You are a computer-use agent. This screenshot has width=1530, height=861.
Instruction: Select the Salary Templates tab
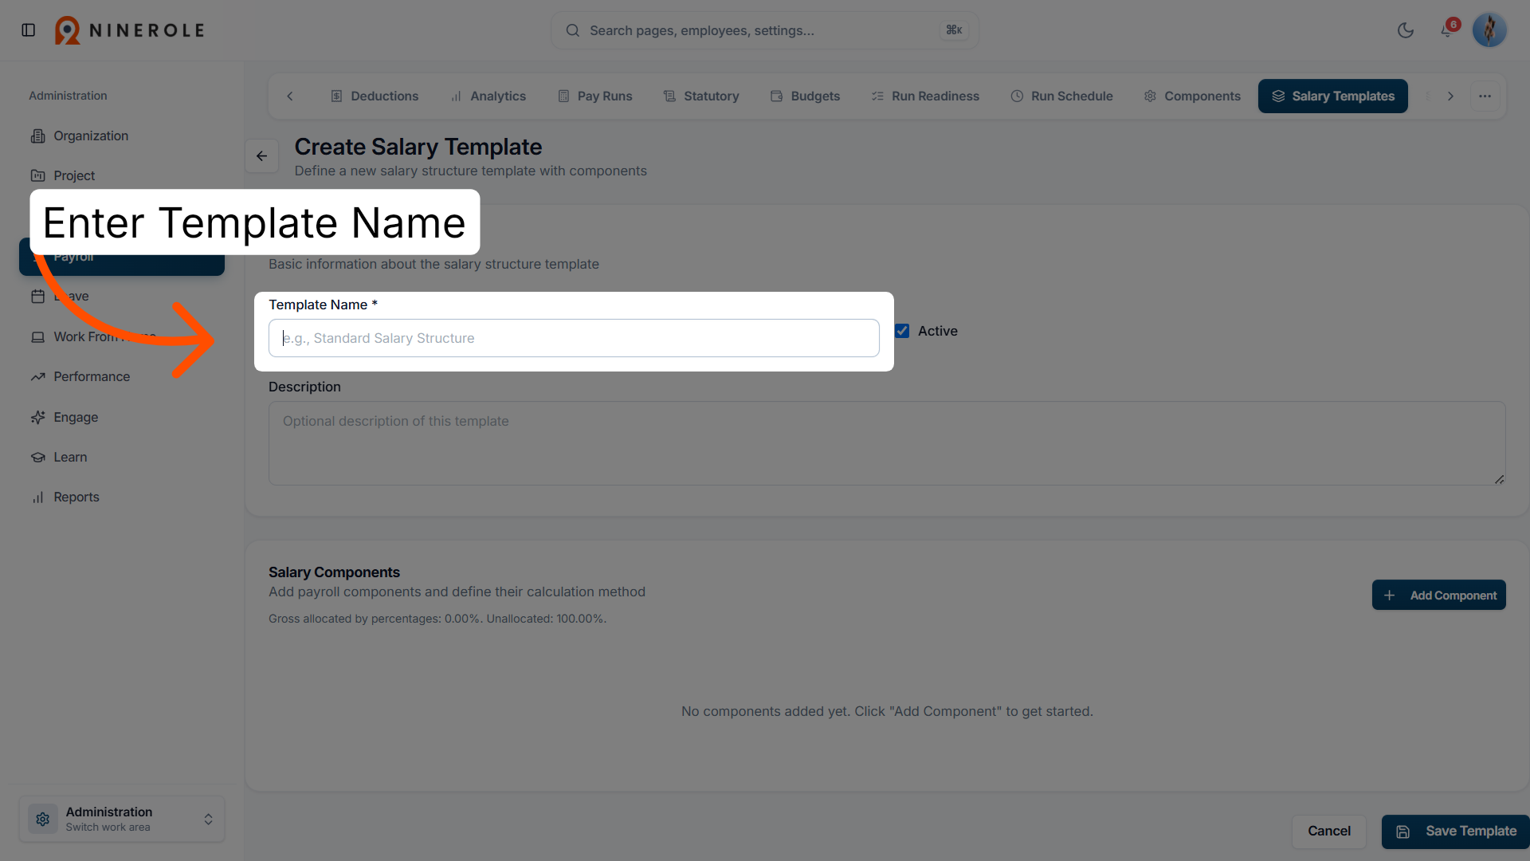[1333, 96]
